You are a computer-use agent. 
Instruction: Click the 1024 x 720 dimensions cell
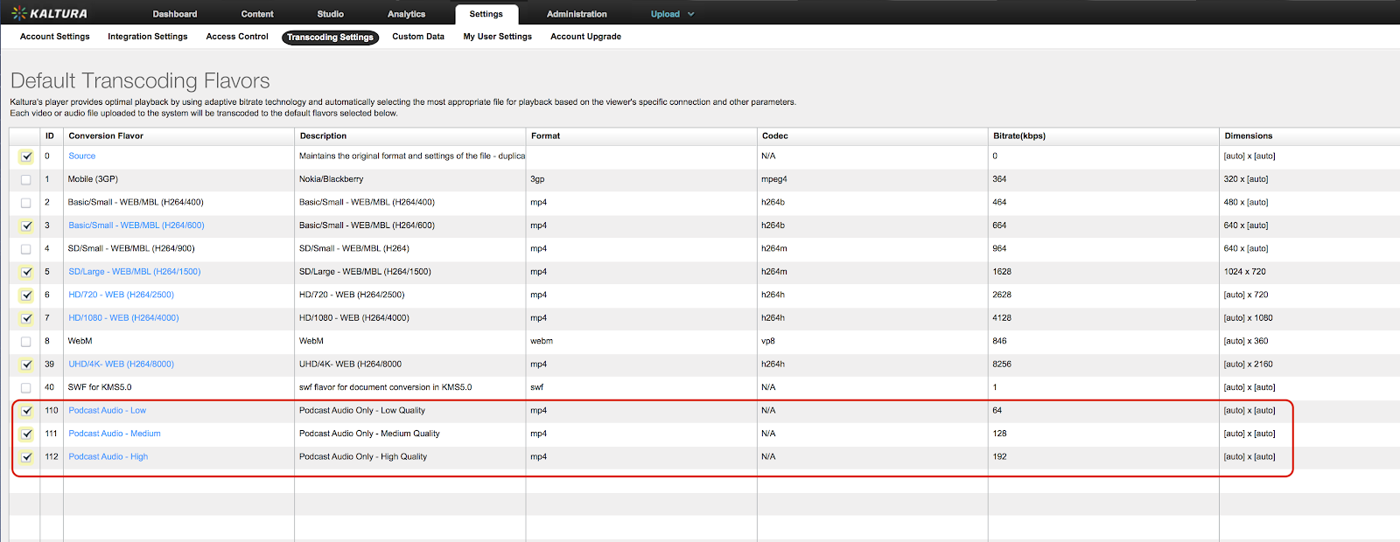pos(1245,272)
